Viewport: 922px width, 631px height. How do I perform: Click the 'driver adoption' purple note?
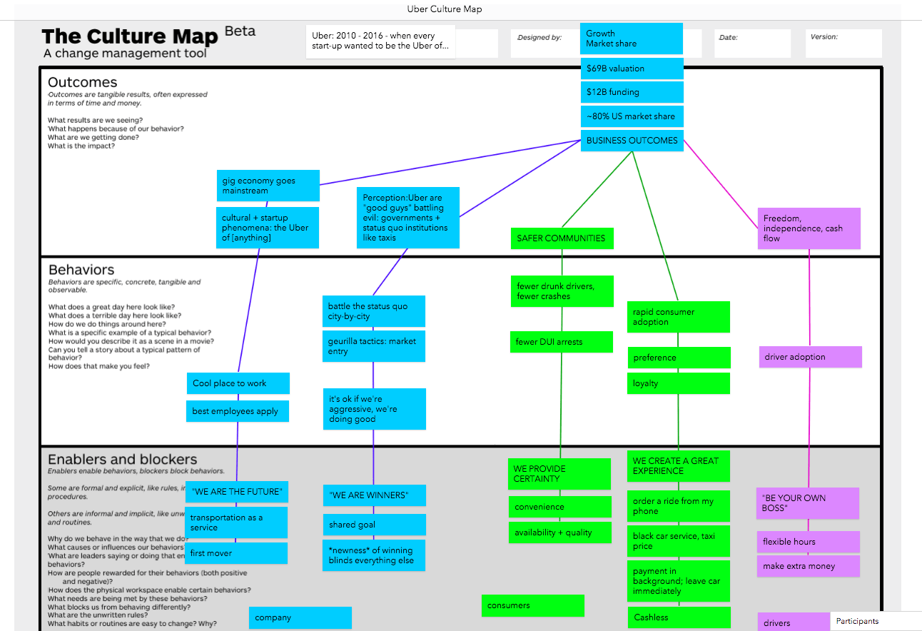click(x=811, y=357)
